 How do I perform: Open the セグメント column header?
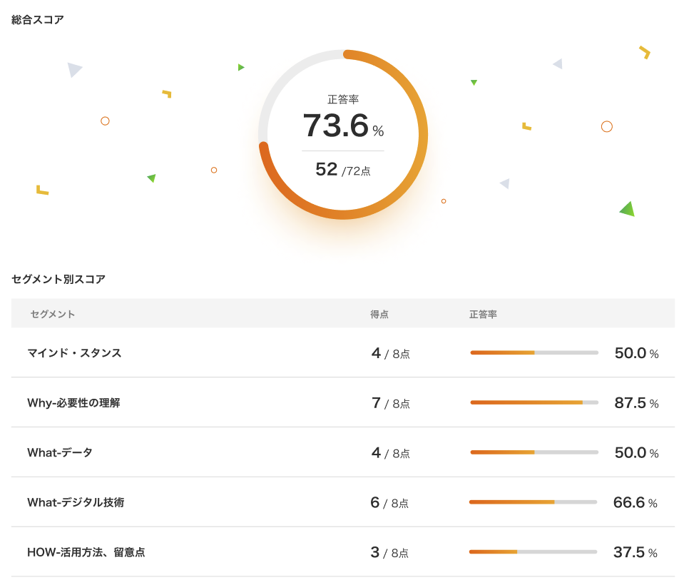(x=51, y=313)
